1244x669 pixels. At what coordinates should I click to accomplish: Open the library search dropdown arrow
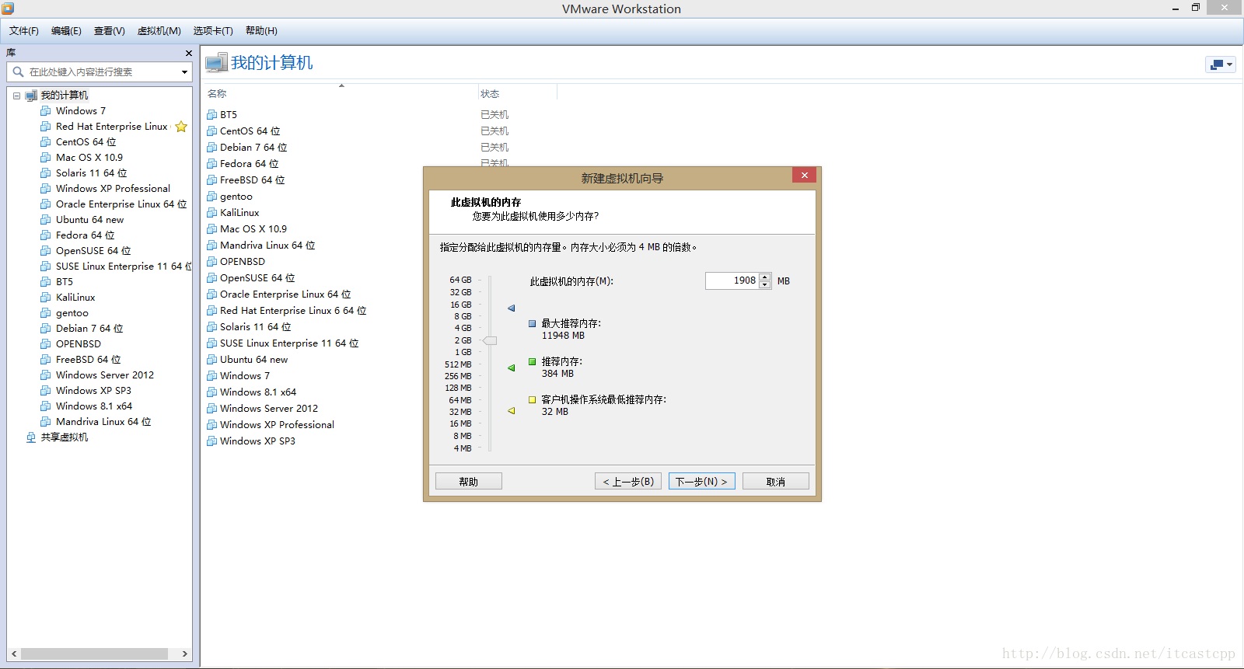pyautogui.click(x=184, y=72)
